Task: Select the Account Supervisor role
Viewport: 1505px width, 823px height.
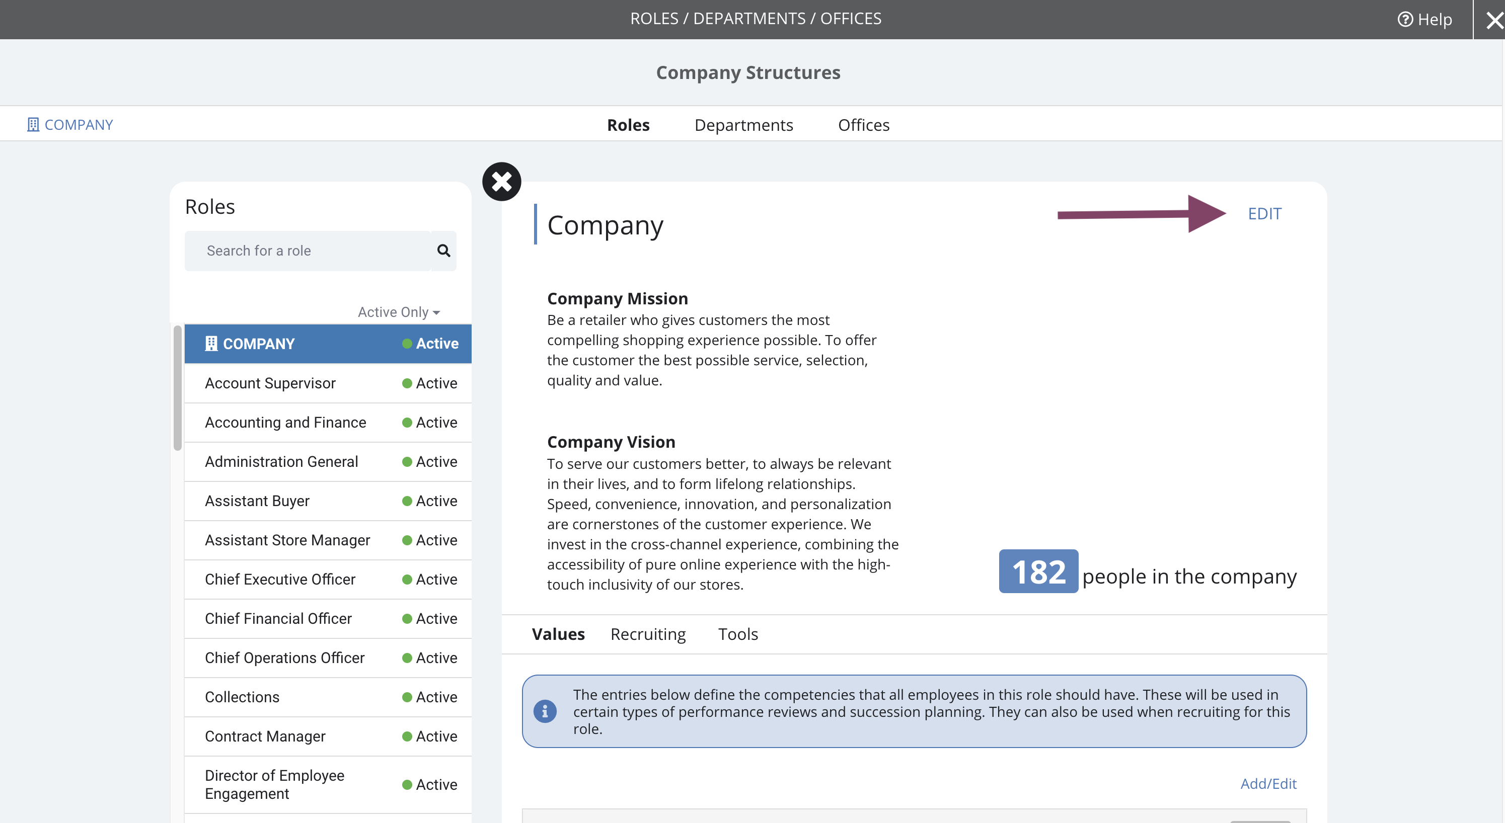Action: [x=328, y=383]
